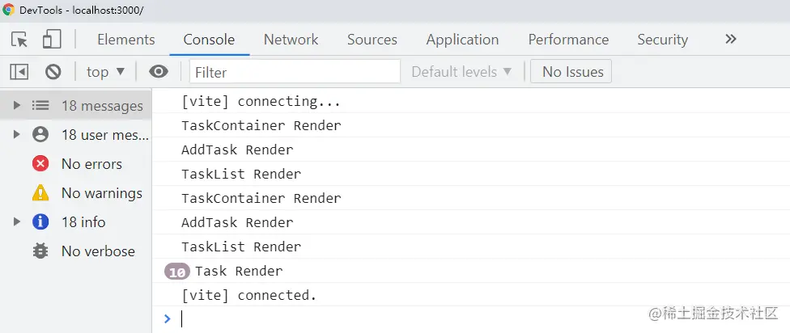Click the bug No verbose icon

click(x=40, y=251)
